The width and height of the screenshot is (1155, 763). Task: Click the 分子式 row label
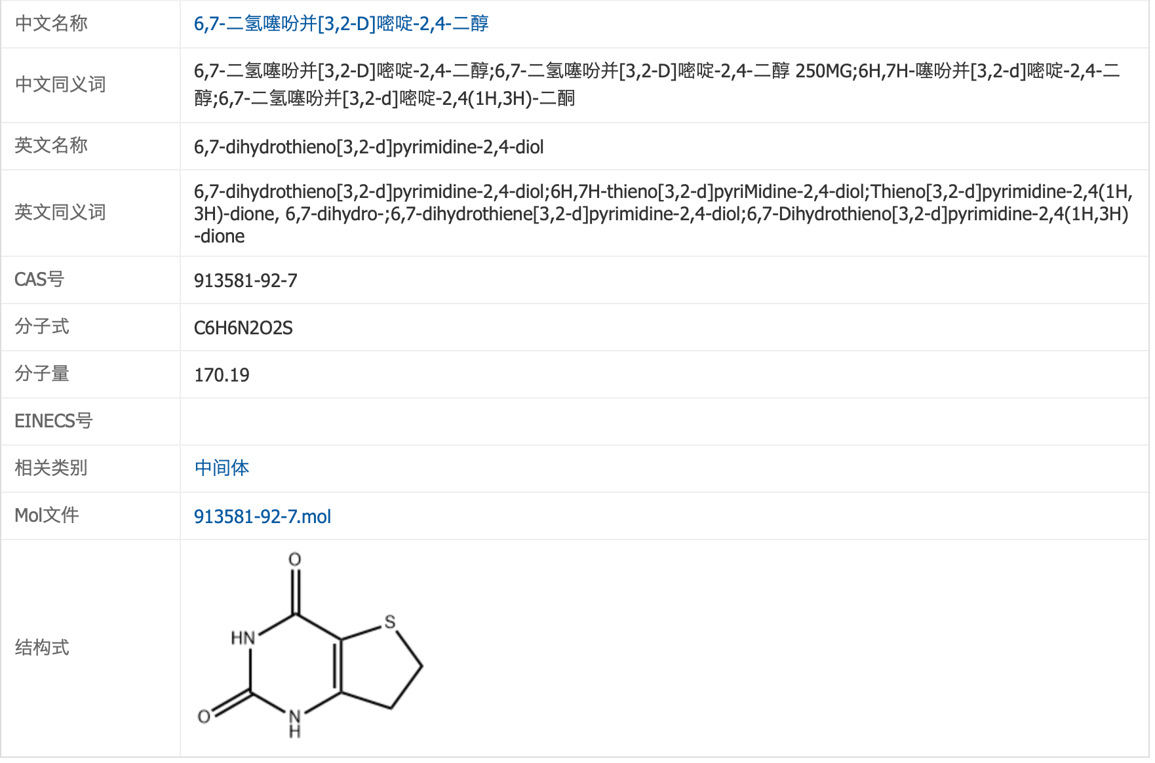pyautogui.click(x=42, y=326)
